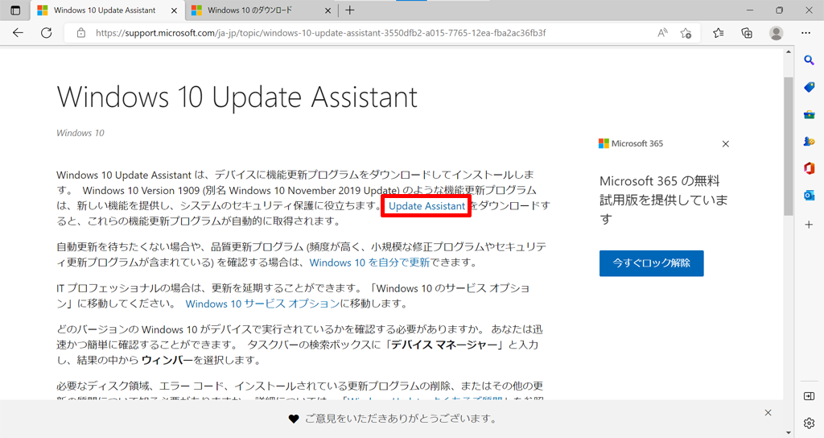This screenshot has width=824, height=438.
Task: Open sidebar Outlook icon
Action: [810, 196]
